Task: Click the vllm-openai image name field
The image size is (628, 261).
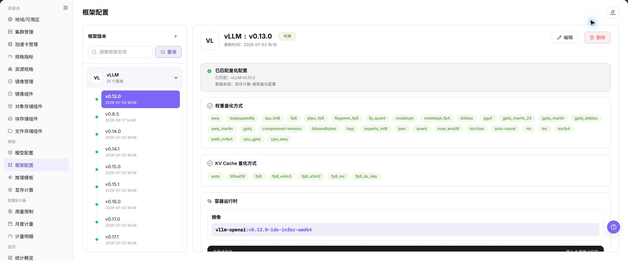Action: click(405, 230)
